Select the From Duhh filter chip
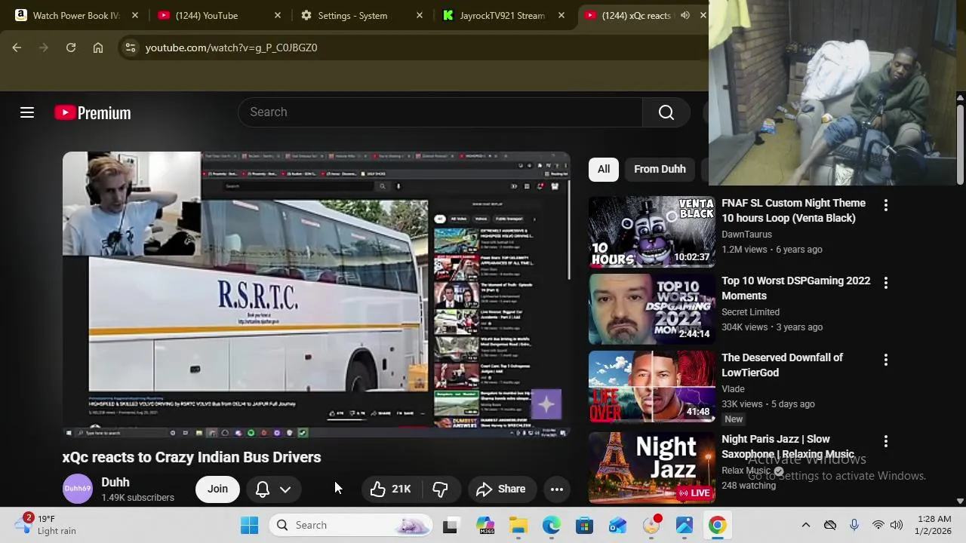Image resolution: width=966 pixels, height=543 pixels. click(660, 169)
